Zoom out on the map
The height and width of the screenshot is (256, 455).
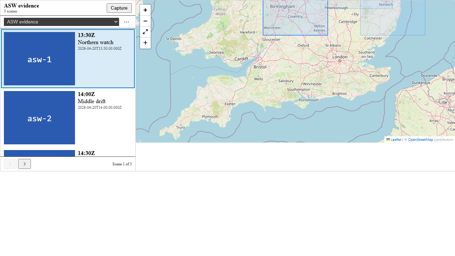point(145,21)
